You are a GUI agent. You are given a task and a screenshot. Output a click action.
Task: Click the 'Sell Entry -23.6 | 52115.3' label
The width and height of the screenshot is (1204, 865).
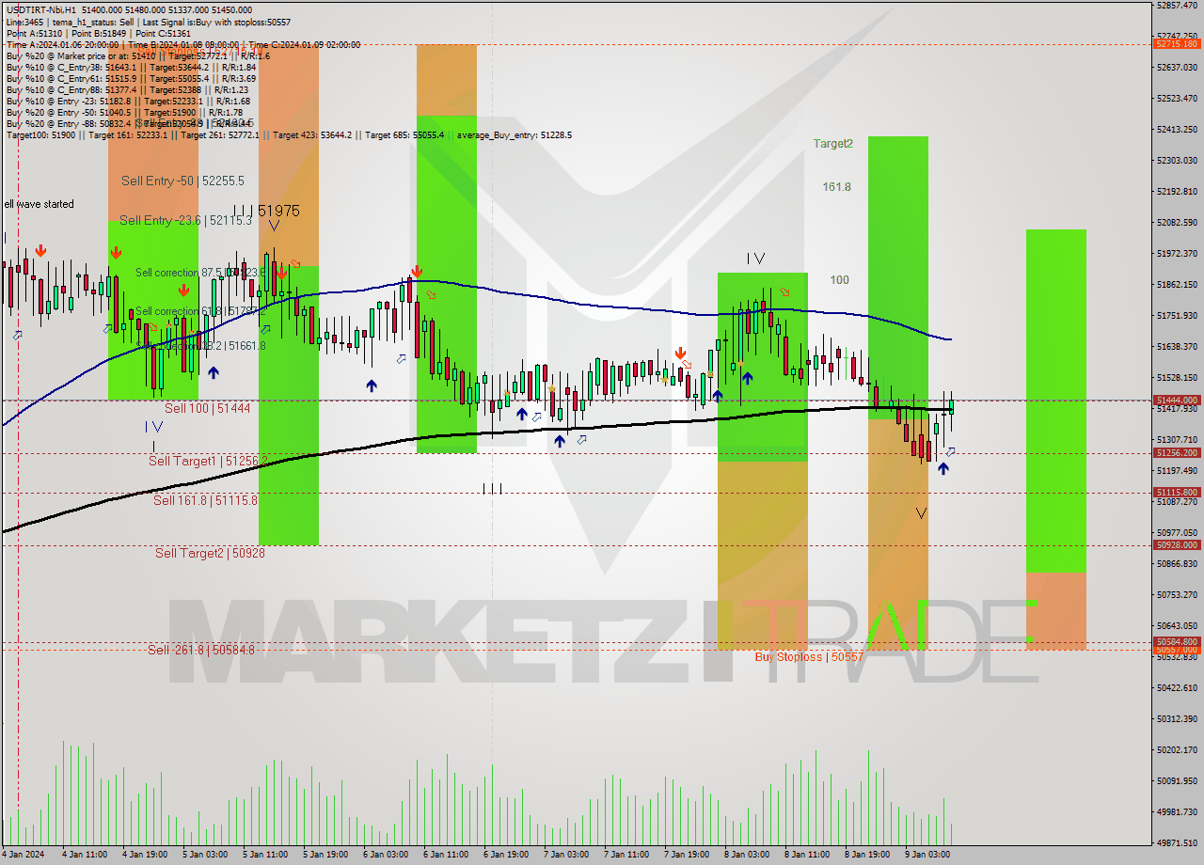(186, 220)
